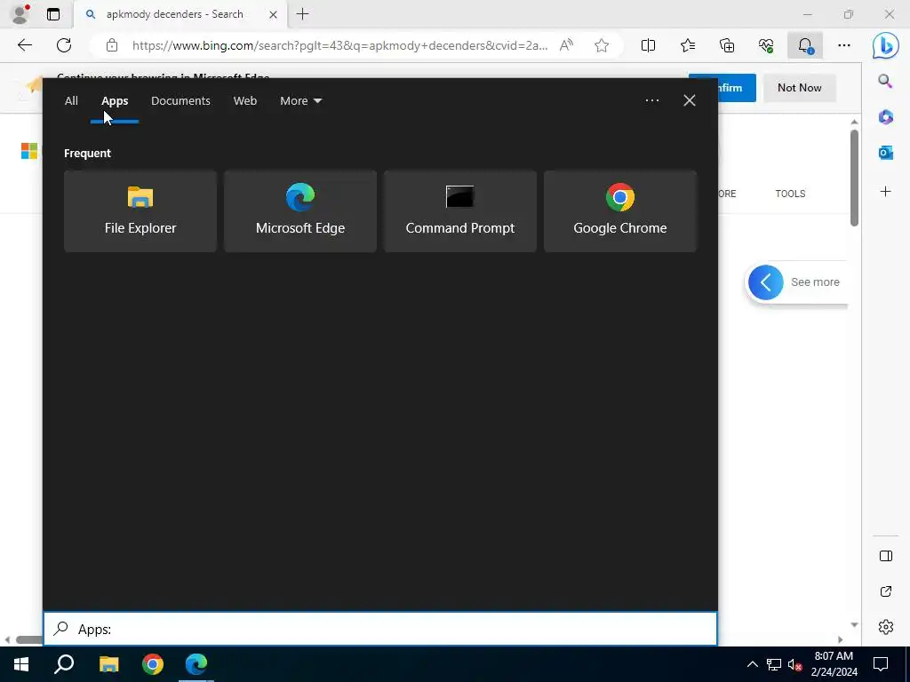
Task: Select Microsoft Edge on the taskbar
Action: 196,664
